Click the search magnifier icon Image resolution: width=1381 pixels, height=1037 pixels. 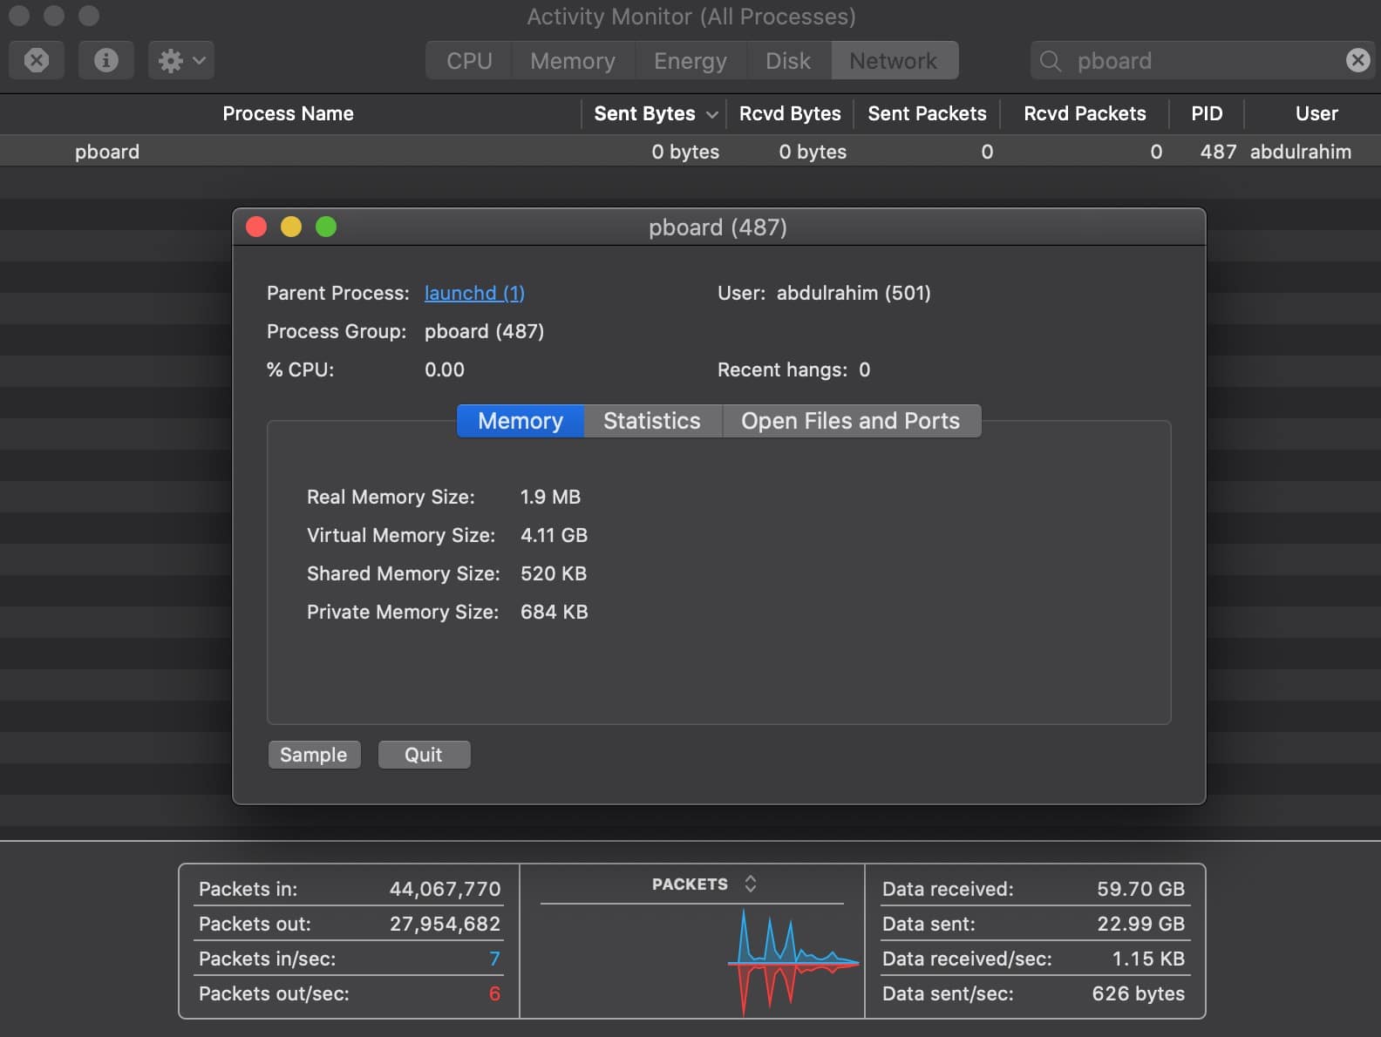click(1051, 60)
